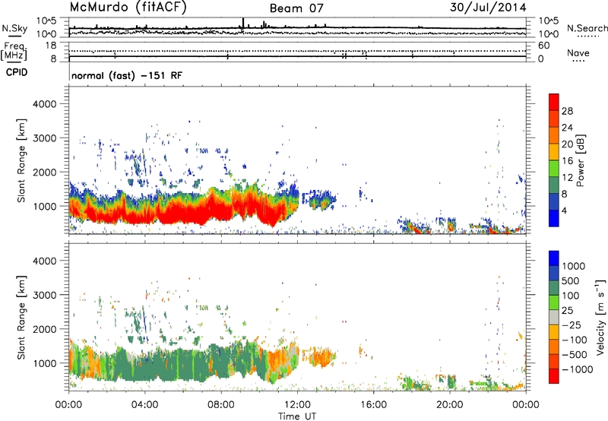Click the 20:00 time tick label
This screenshot has height=421, width=608.
click(450, 405)
